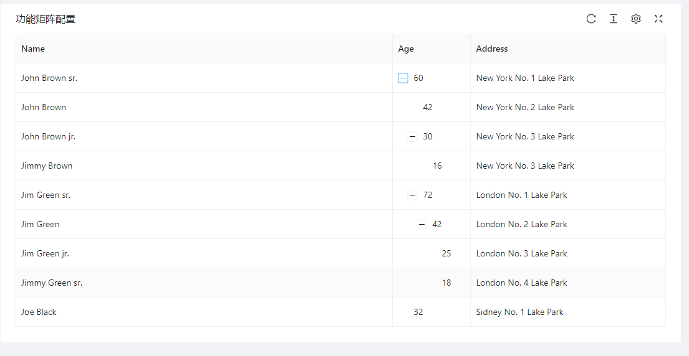Click London No. 4 Lake Park address

click(522, 283)
